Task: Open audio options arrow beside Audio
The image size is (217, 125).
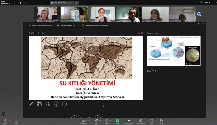Action: [x=9, y=121]
